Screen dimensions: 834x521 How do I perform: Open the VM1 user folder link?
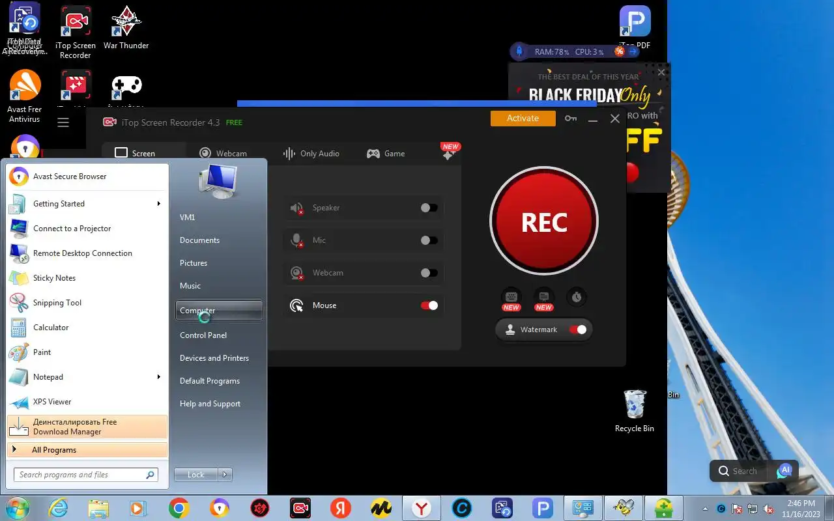pos(188,218)
